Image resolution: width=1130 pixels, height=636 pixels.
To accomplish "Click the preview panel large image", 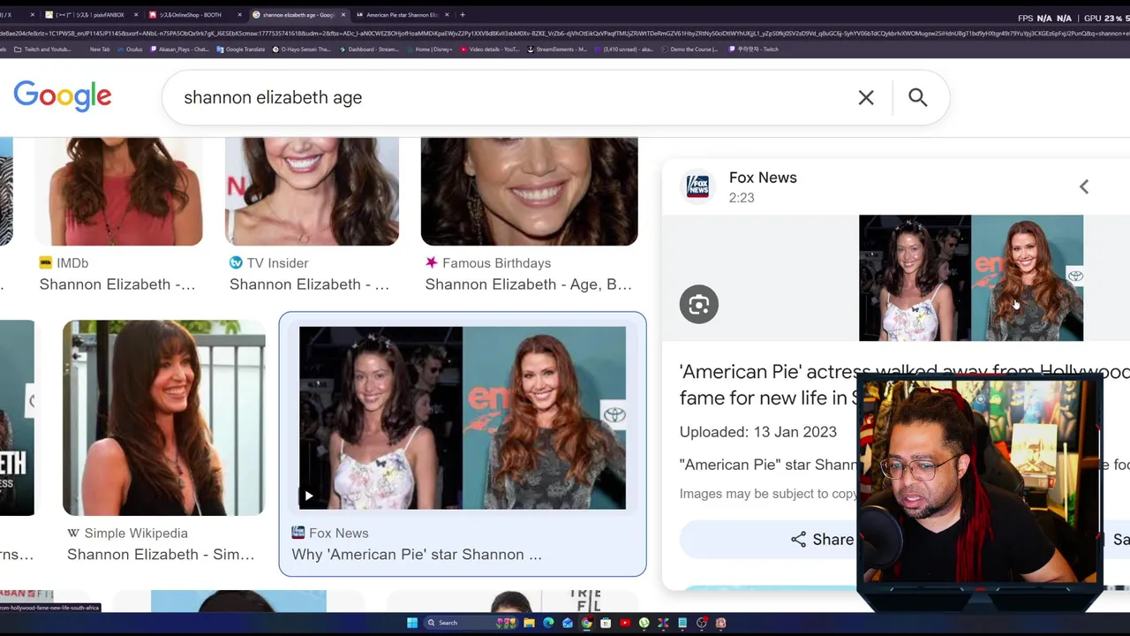I will pos(971,278).
